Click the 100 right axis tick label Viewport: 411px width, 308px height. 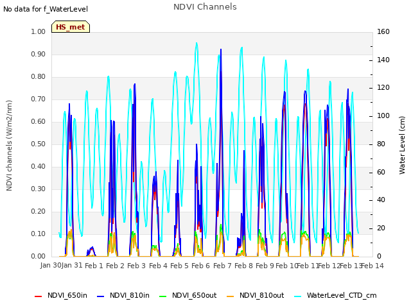tap(383, 116)
